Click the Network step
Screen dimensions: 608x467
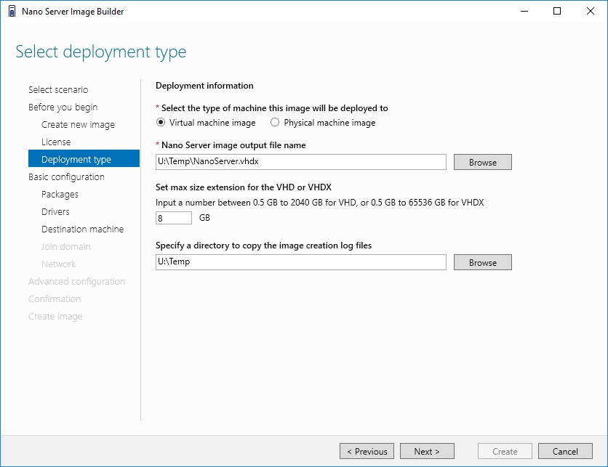59,264
